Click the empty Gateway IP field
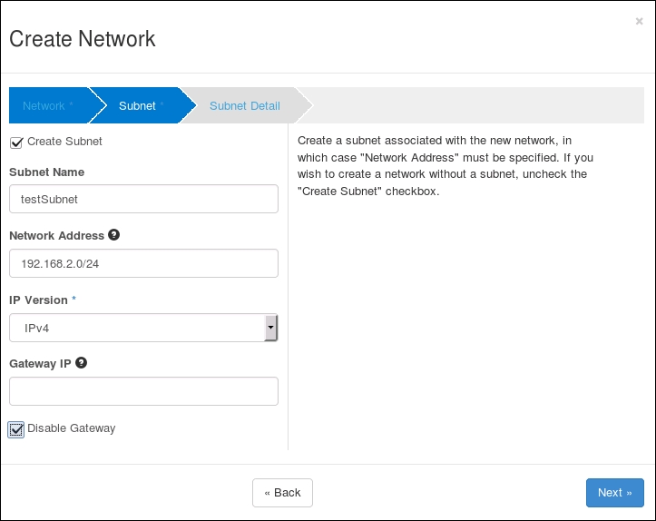 coord(143,391)
